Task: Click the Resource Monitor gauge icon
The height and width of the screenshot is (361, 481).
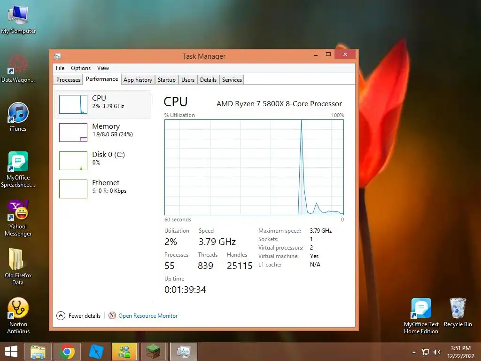Action: click(x=112, y=315)
